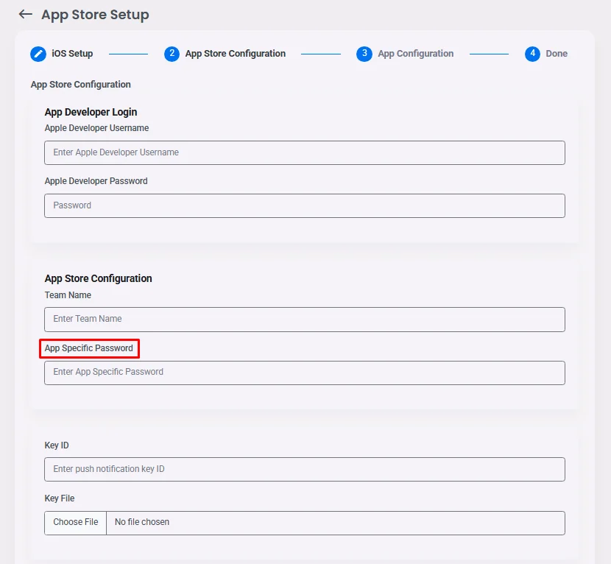Click into the Apple Developer Password field
Image resolution: width=611 pixels, height=564 pixels.
[x=304, y=205]
